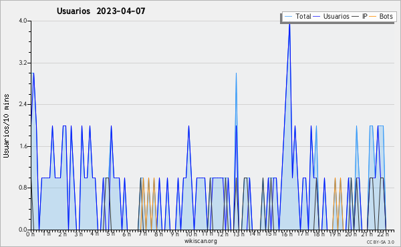Click the '16 h' x-axis label
The width and height of the screenshot is (401, 247).
[287, 234]
